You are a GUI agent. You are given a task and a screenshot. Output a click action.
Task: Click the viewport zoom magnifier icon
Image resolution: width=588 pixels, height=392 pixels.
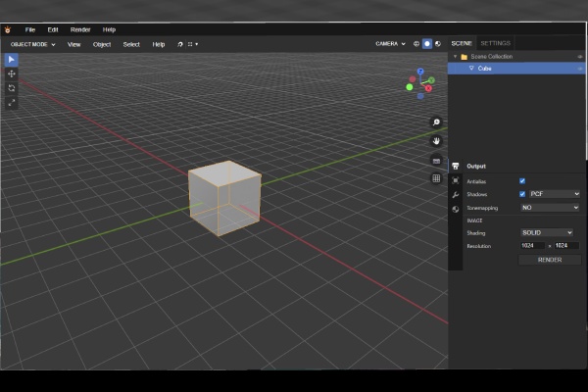click(x=436, y=122)
